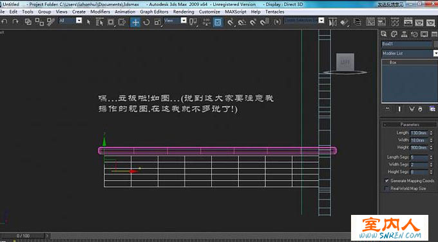Uncheck Generate Mapping Coords
Image resolution: width=438 pixels, height=242 pixels.
tap(387, 181)
